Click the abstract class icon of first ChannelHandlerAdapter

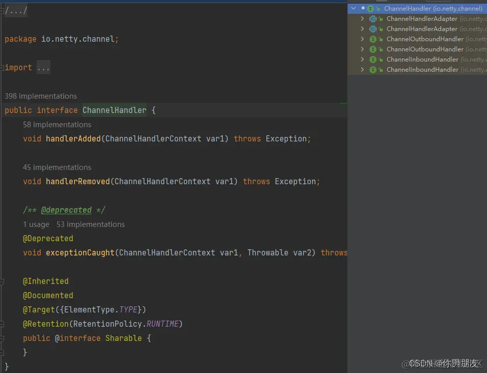[373, 19]
